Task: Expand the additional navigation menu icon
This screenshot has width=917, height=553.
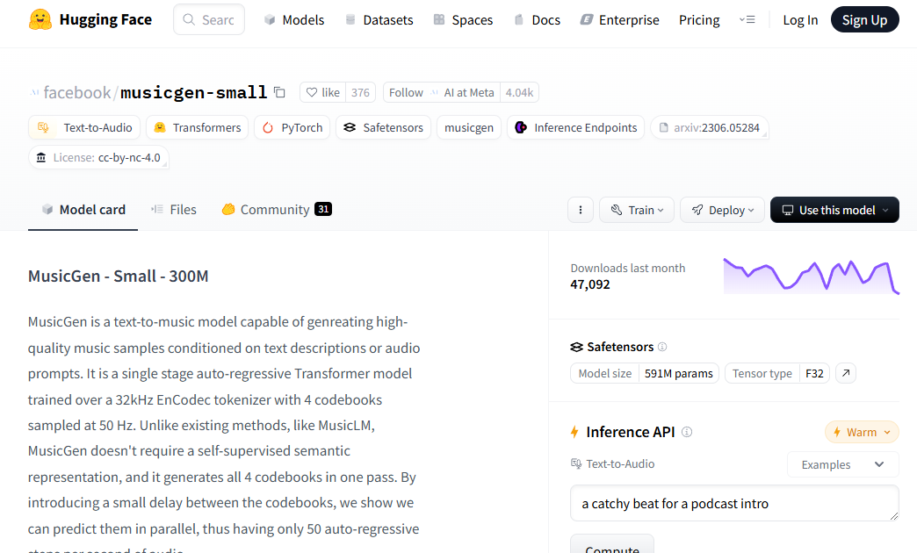Action: (747, 20)
